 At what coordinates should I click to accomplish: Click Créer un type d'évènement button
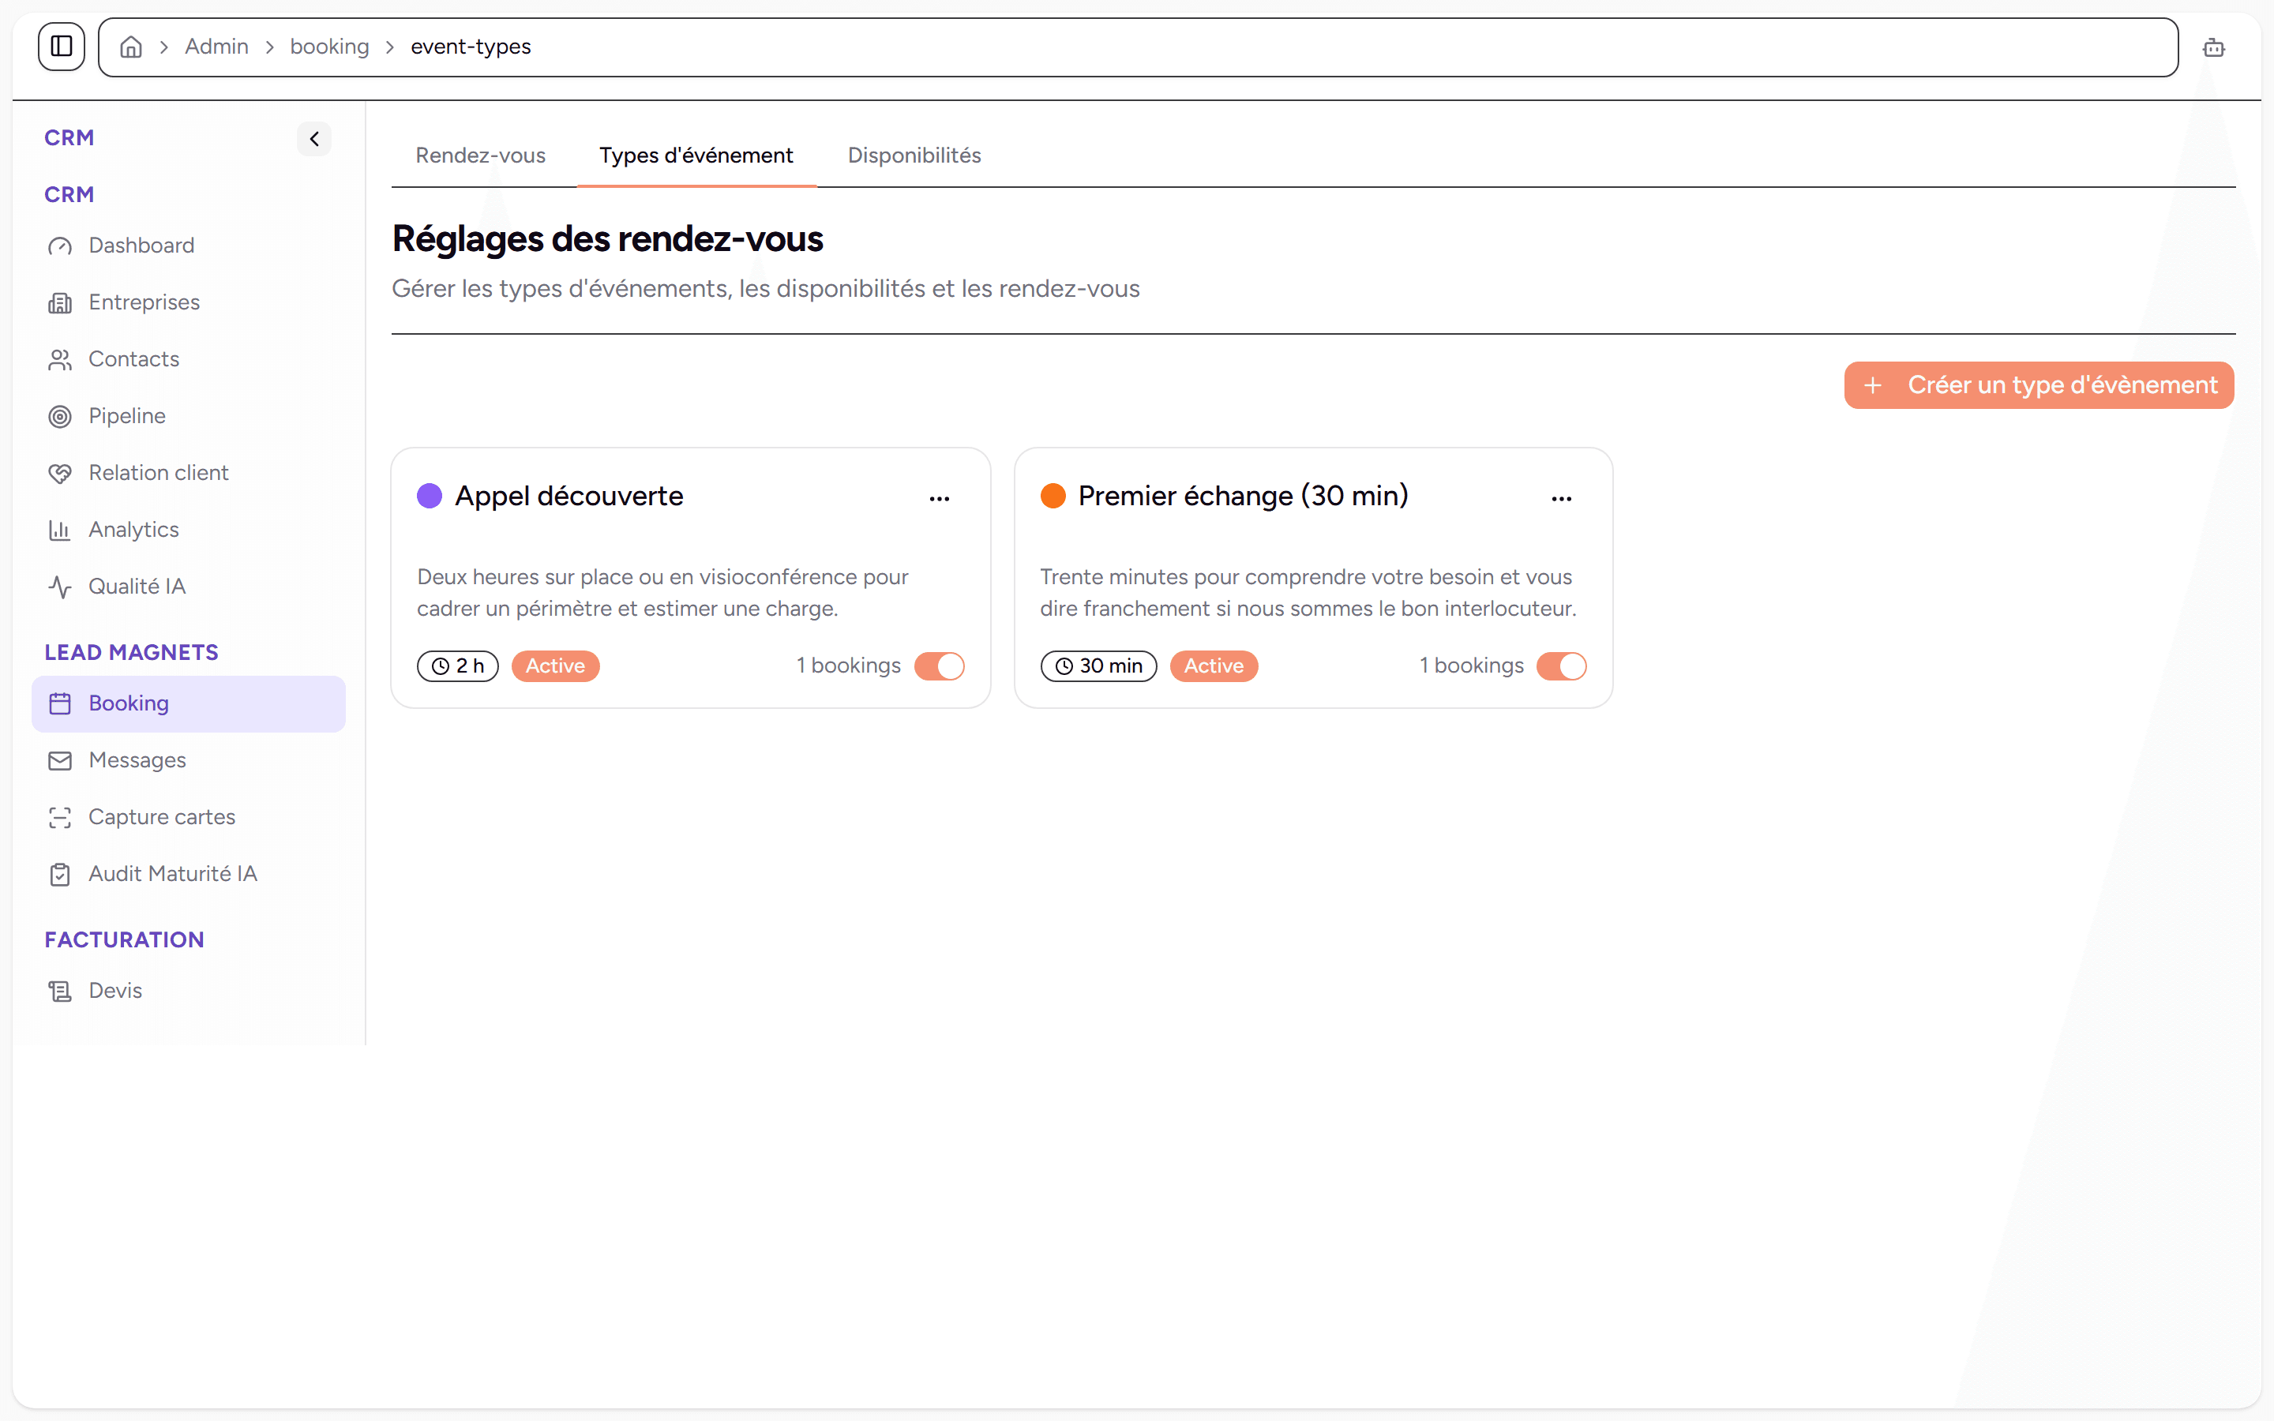(x=2039, y=385)
